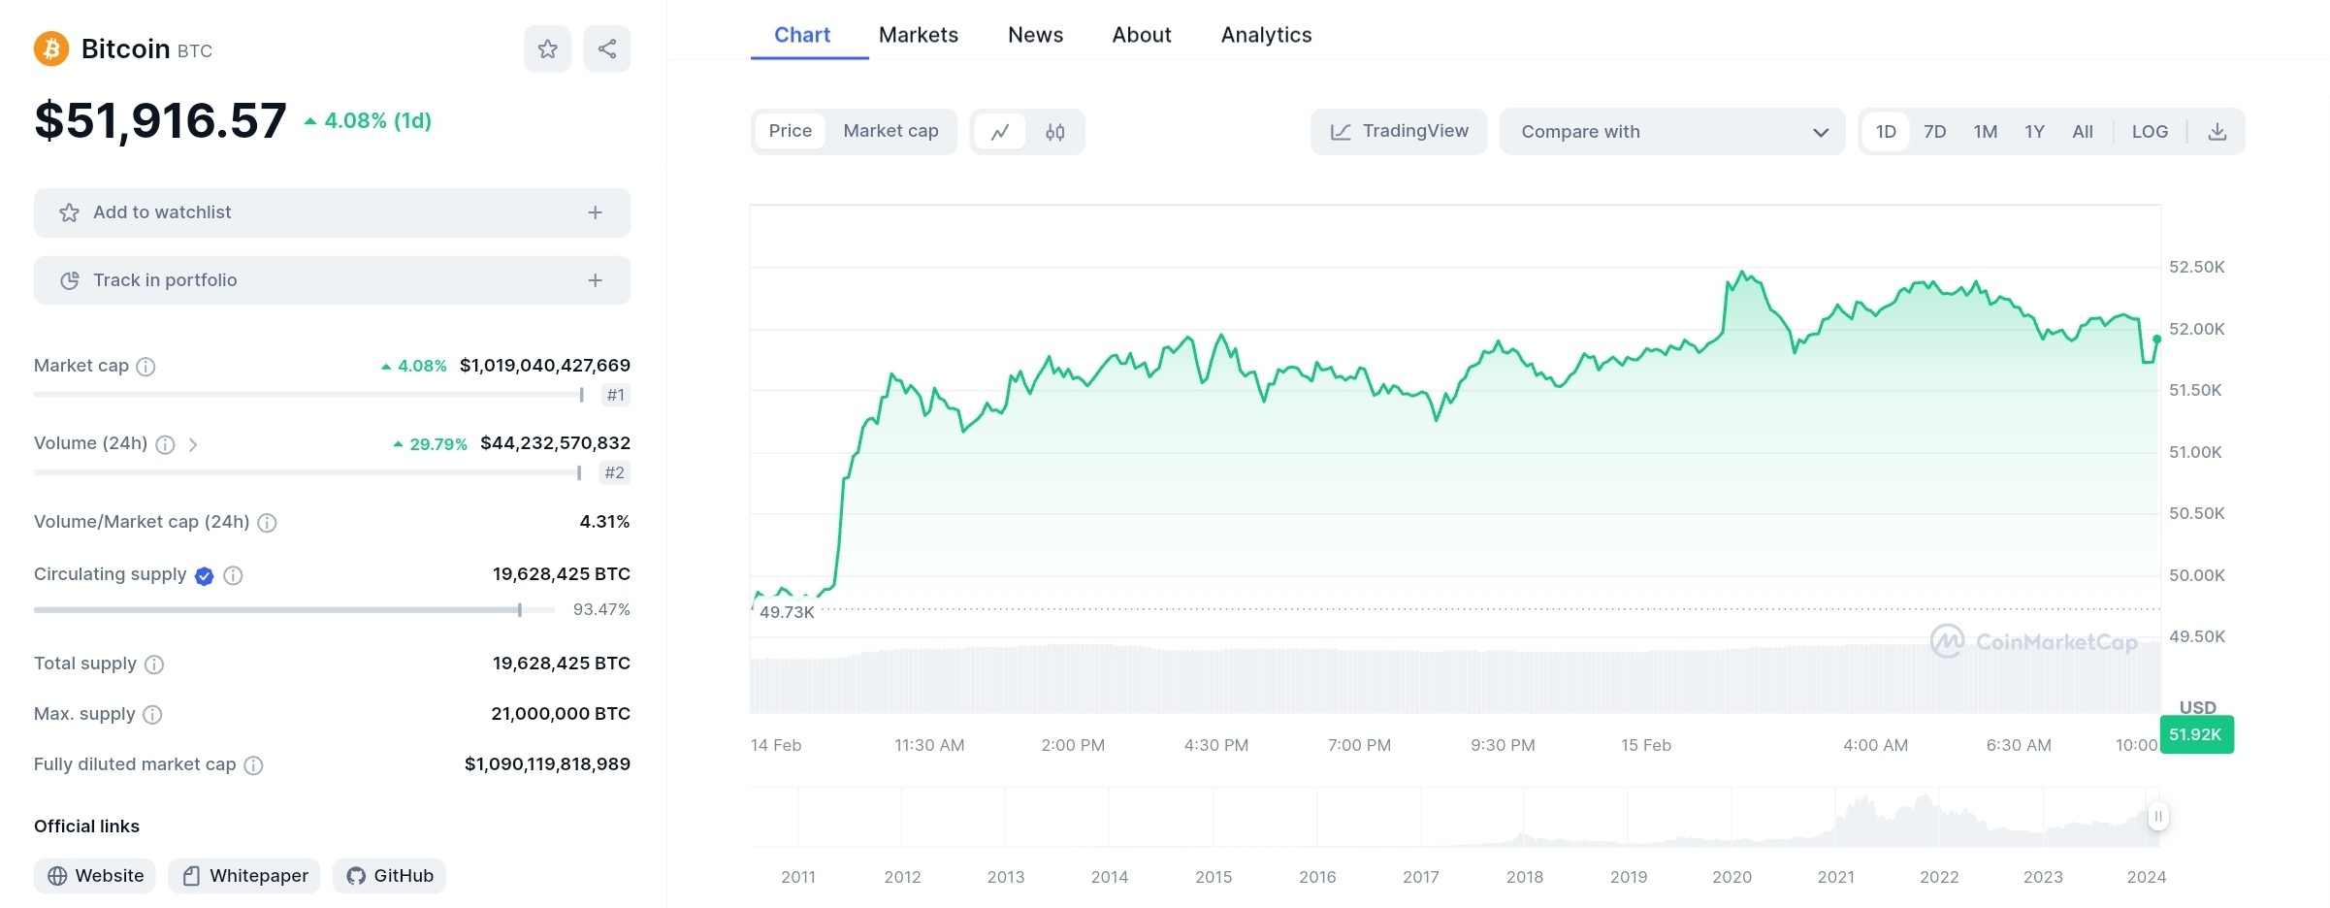Open the GitHub official link
The width and height of the screenshot is (2330, 908).
[x=389, y=876]
